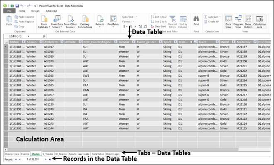The image size is (274, 165).
Task: Select the DataTable table tab
Action: click(98, 154)
